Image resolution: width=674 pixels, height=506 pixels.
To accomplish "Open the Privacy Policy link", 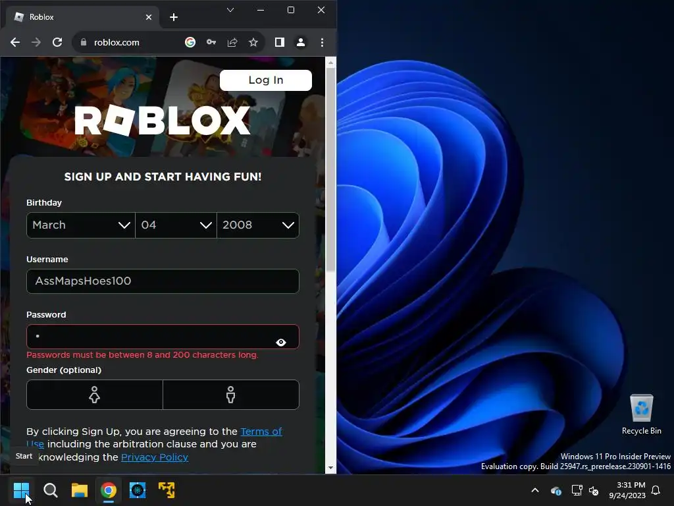I will (155, 457).
